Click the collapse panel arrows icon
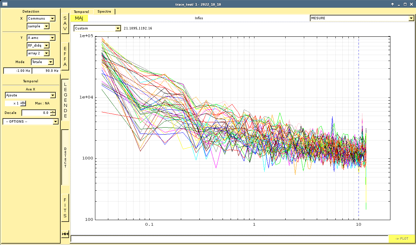This screenshot has width=416, height=245. pos(65,234)
